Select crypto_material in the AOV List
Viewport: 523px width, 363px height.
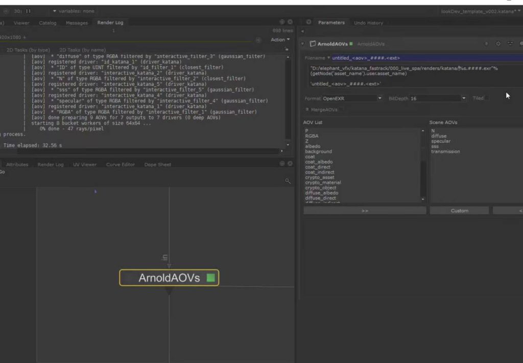323,182
